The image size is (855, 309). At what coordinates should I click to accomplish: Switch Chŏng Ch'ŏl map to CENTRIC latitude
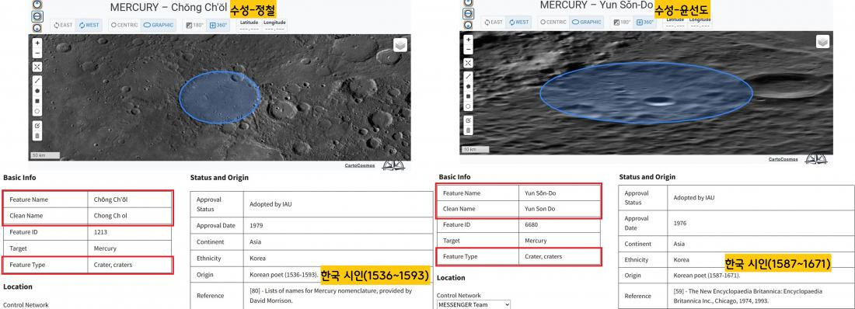[124, 25]
